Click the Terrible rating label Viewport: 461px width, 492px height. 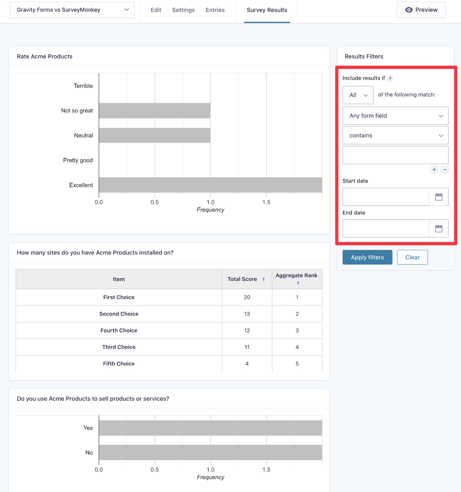coord(83,86)
